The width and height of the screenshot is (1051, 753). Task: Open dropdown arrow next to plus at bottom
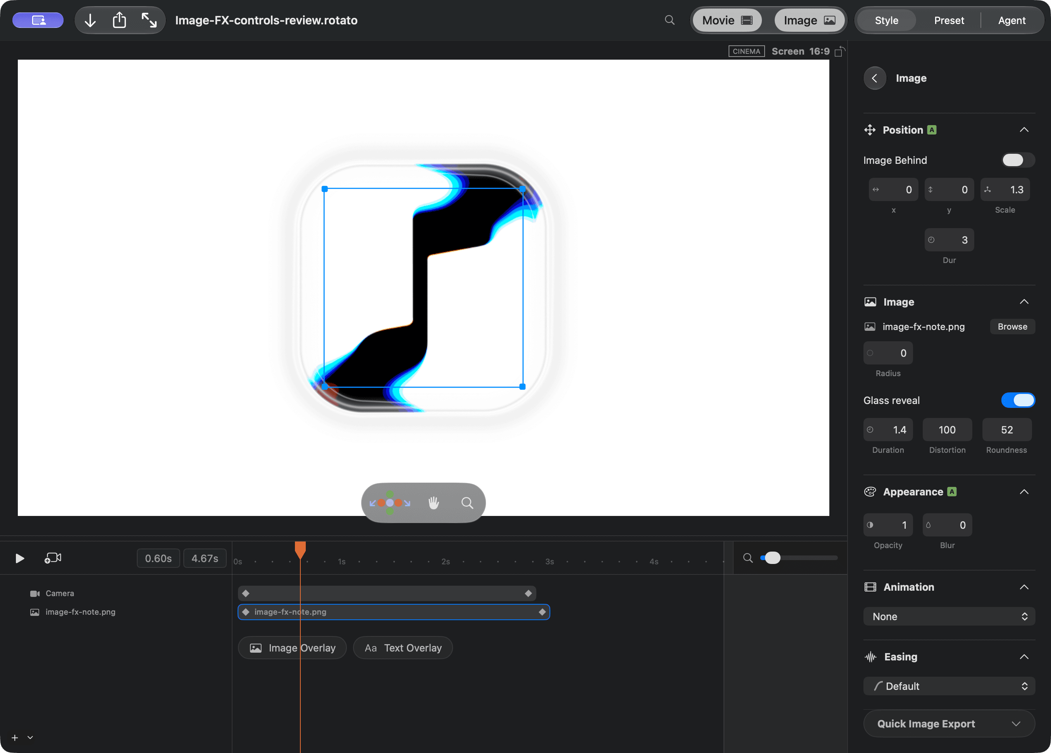point(30,738)
